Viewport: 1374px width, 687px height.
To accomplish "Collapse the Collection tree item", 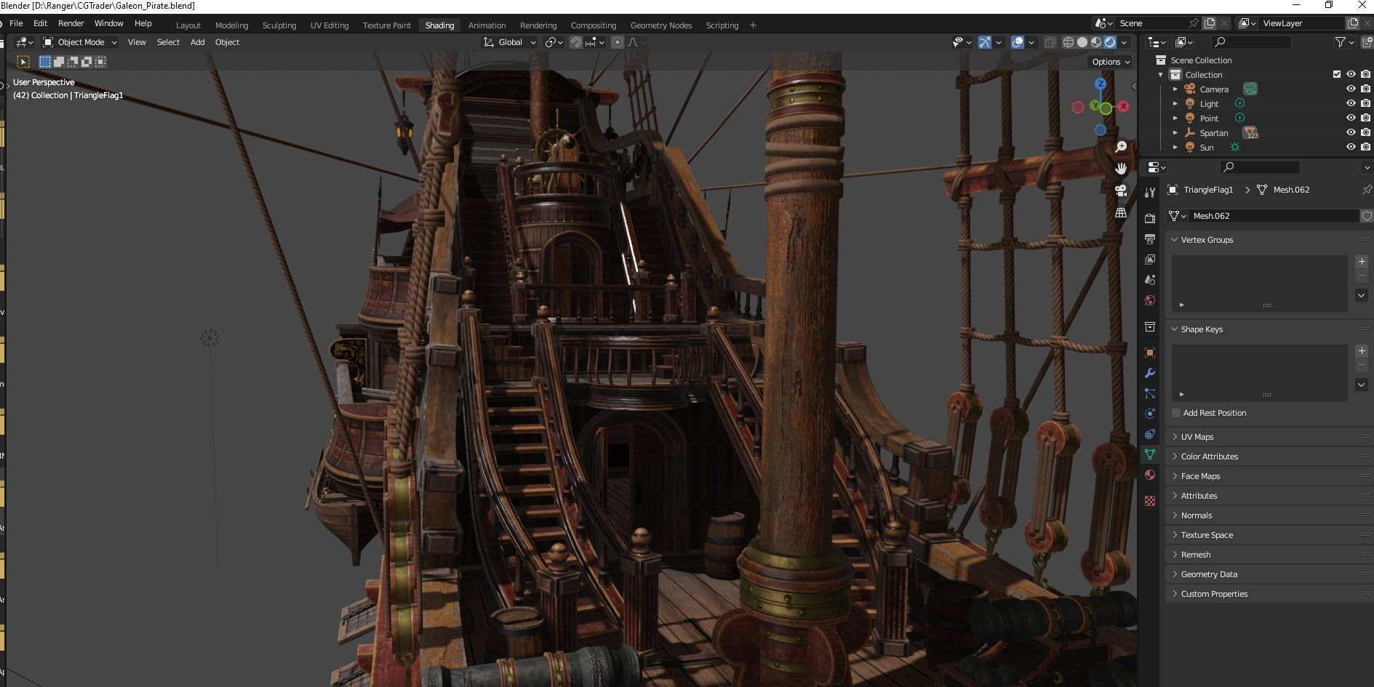I will pyautogui.click(x=1161, y=75).
